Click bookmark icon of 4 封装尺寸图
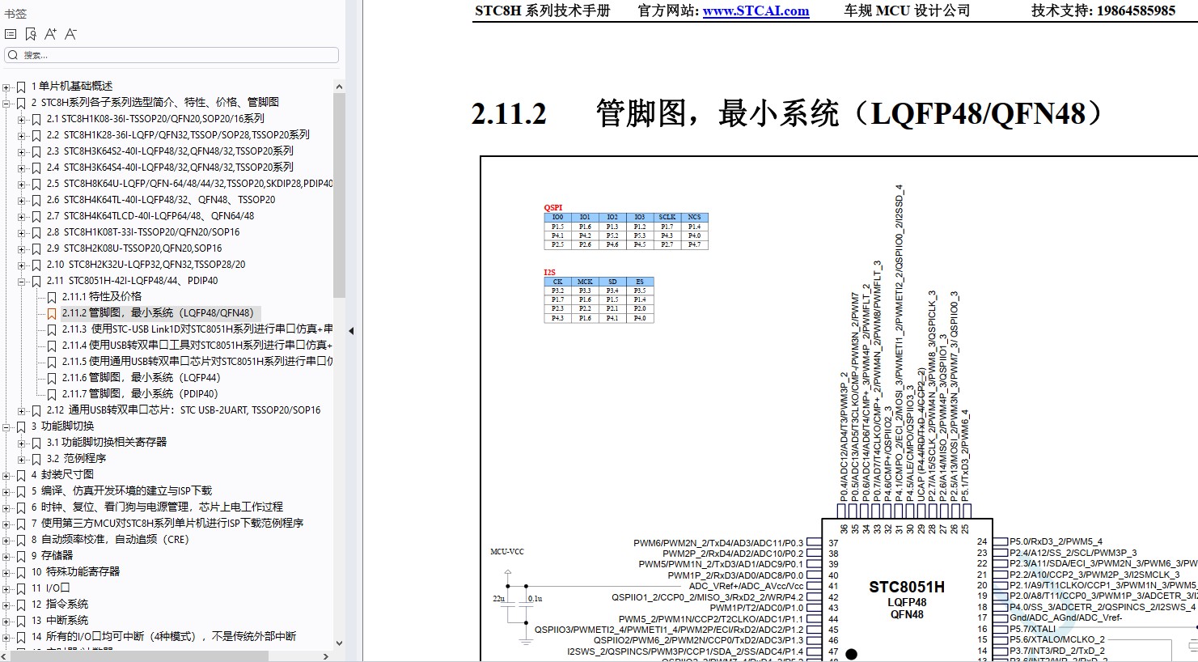 tap(21, 475)
